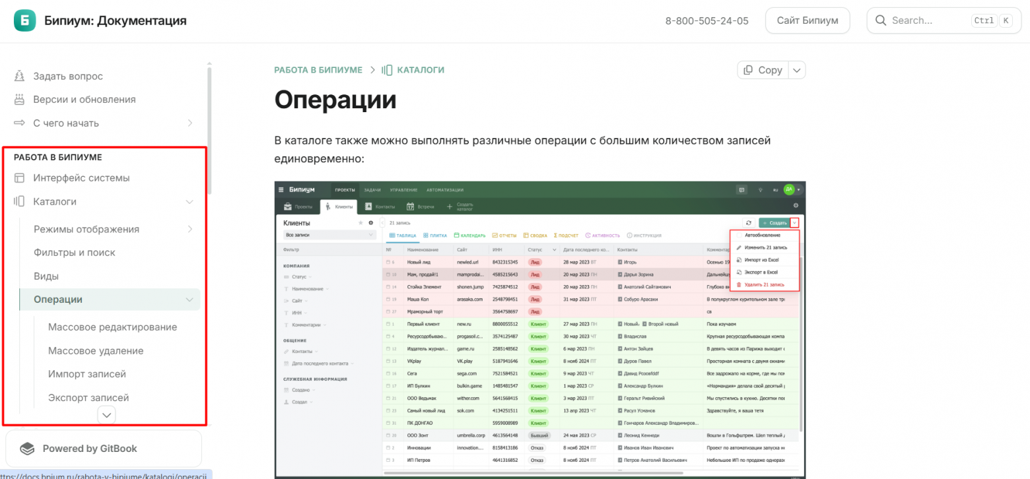This screenshot has width=1030, height=479.
Task: Click the green Клиент status badge
Action: (538, 325)
